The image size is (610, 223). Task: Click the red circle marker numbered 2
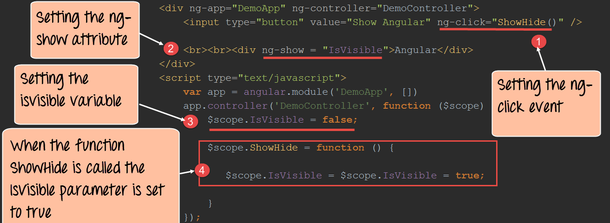tap(171, 48)
